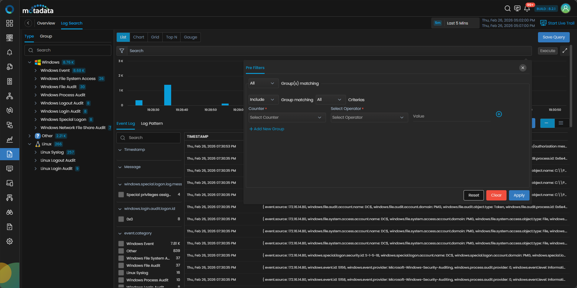Open user profile avatar icon
This screenshot has height=288, width=577.
tap(566, 8)
